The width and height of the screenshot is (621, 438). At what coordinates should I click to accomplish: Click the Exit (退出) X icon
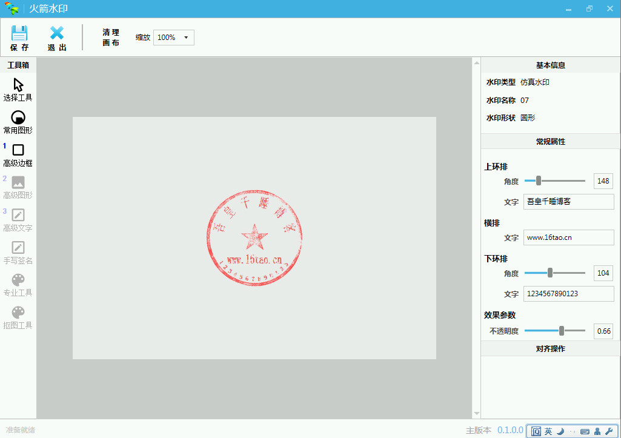[57, 33]
